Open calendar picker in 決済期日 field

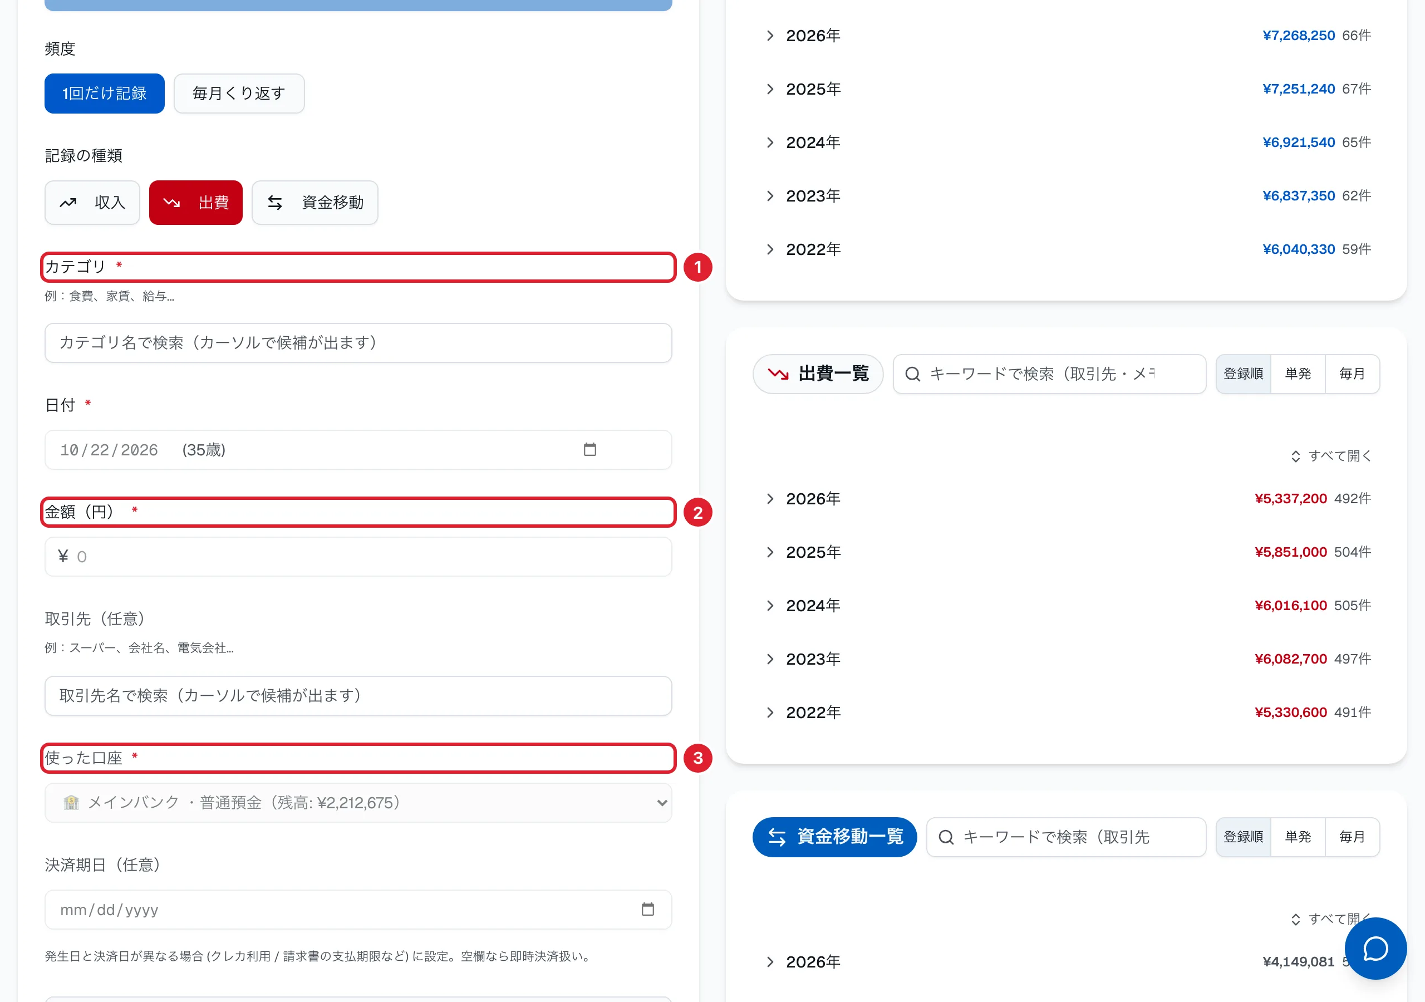coord(647,909)
